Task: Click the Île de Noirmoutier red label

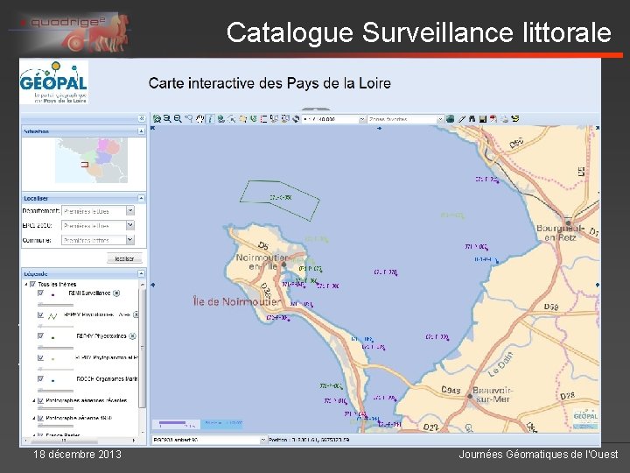Action: 236,301
